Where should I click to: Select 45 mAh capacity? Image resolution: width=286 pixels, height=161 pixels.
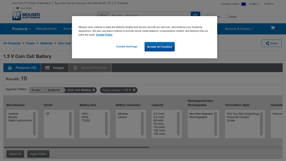158,121
